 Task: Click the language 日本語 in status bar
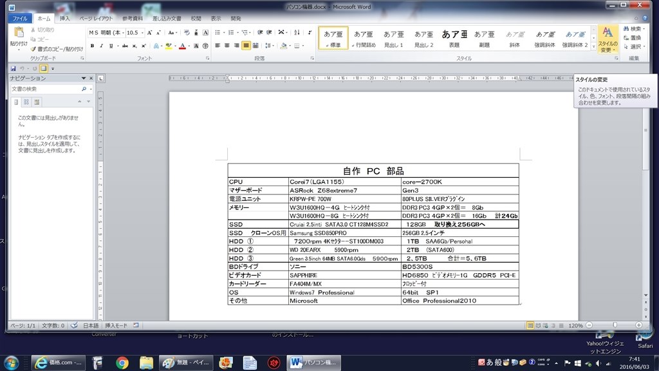coord(90,325)
